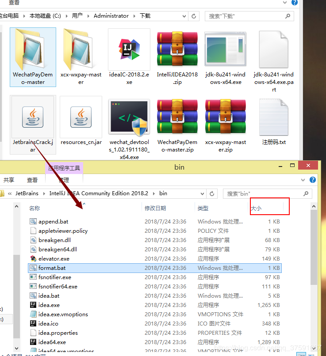Image resolution: width=326 pixels, height=356 pixels.
Task: Sort by the 名称 column header
Action: pos(35,208)
